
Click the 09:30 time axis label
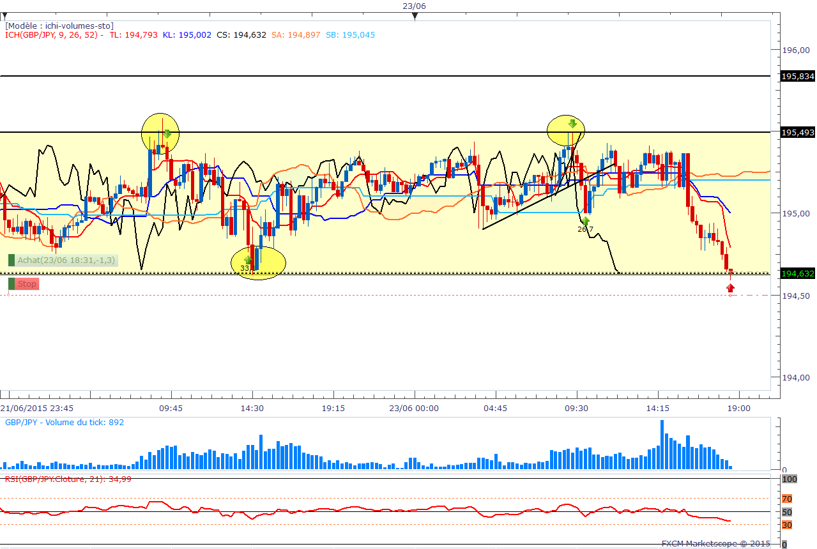[577, 408]
